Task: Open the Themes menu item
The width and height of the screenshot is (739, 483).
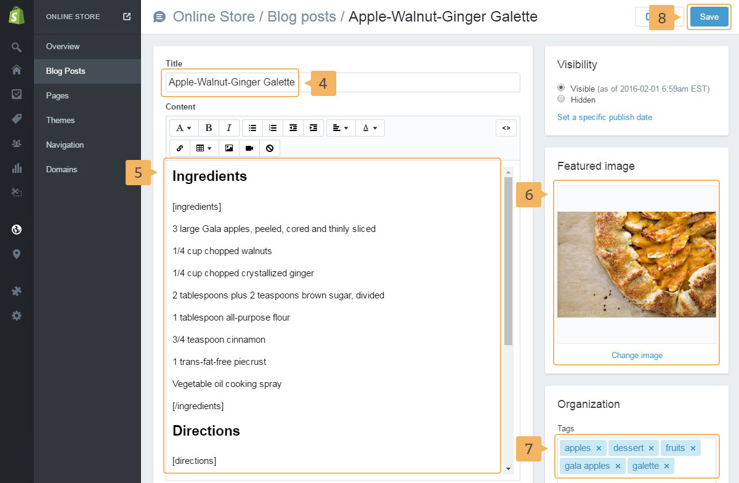Action: [60, 120]
